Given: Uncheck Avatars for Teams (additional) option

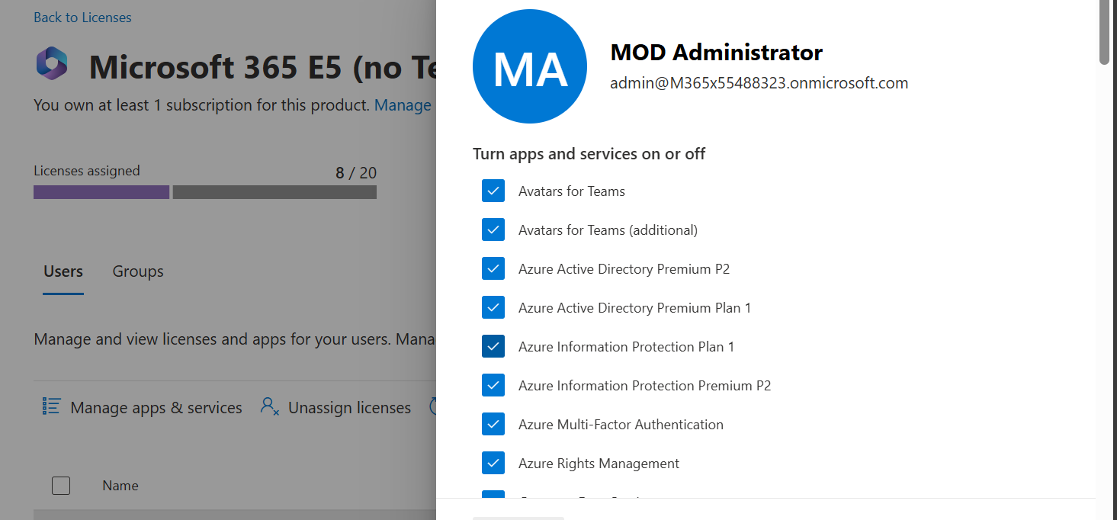Looking at the screenshot, I should click(x=493, y=230).
